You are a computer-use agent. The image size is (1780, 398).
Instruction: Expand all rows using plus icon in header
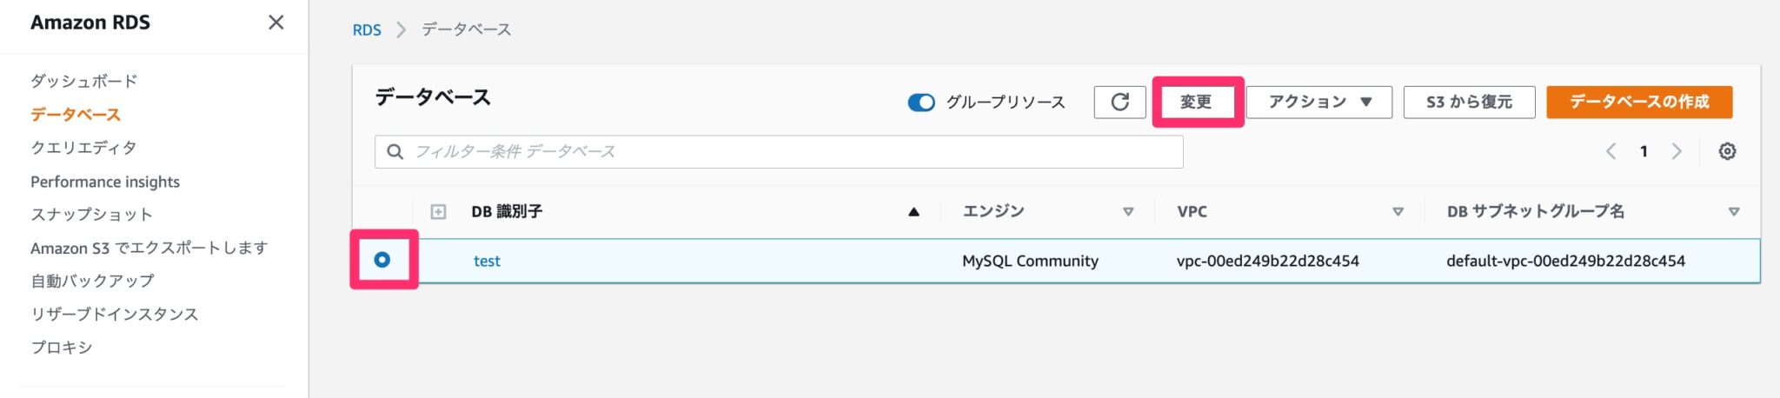(438, 212)
